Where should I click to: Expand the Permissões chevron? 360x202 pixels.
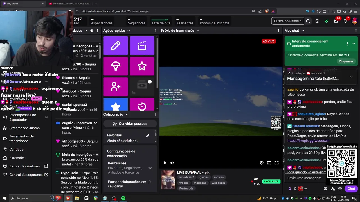click(x=150, y=168)
